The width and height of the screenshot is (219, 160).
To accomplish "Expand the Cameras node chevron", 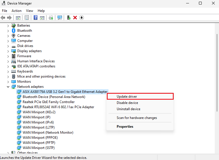I will (x=8, y=36).
